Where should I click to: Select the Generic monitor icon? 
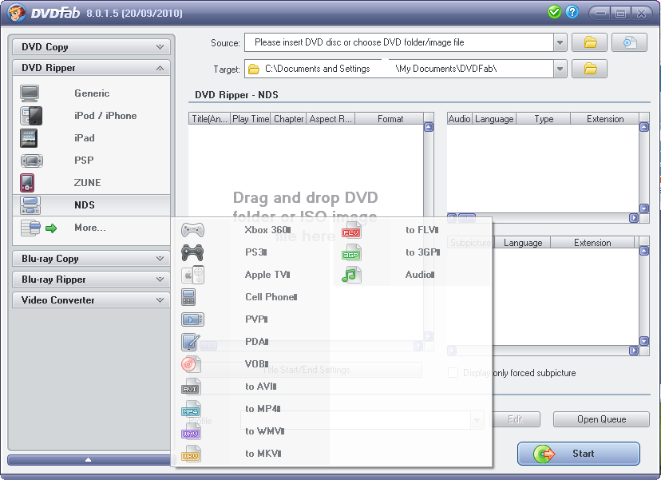(x=30, y=93)
